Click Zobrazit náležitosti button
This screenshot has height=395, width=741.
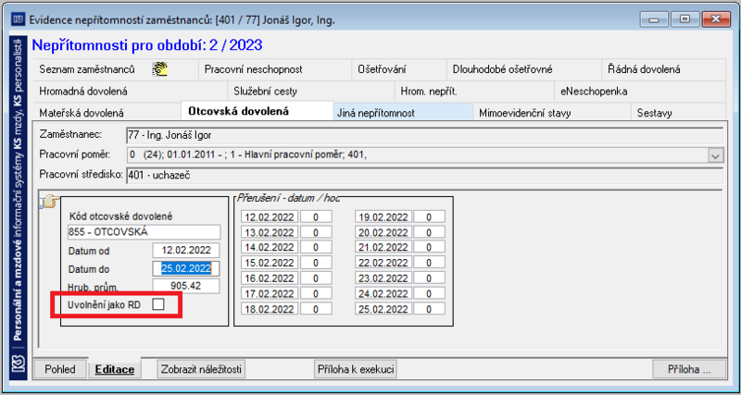point(201,369)
